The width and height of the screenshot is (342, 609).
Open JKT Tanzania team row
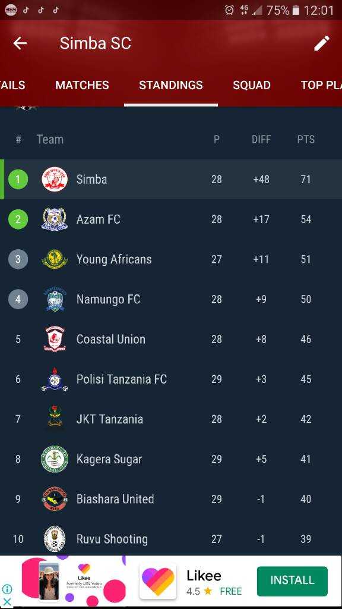click(x=171, y=419)
